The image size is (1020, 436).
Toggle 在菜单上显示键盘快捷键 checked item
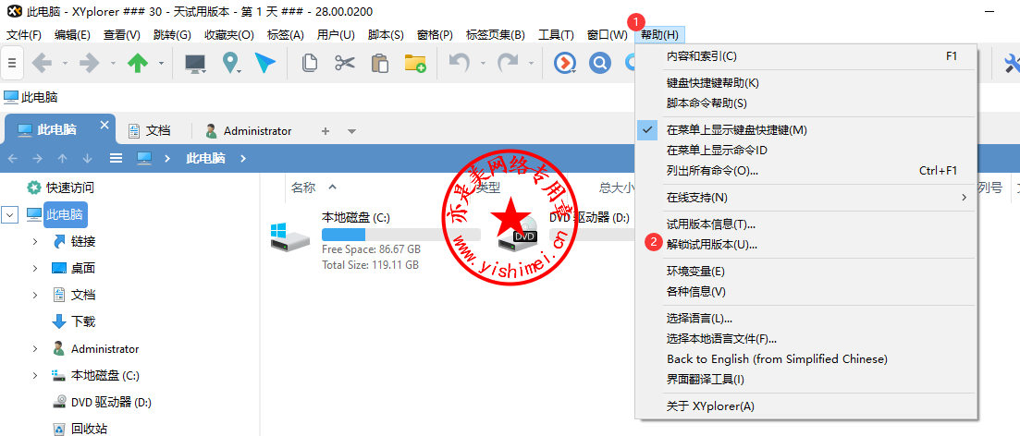click(736, 130)
